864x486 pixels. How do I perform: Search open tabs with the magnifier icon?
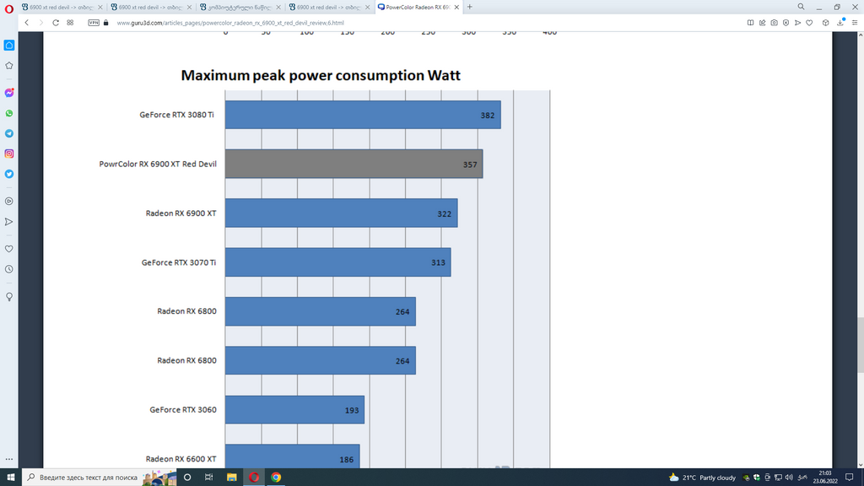click(801, 7)
